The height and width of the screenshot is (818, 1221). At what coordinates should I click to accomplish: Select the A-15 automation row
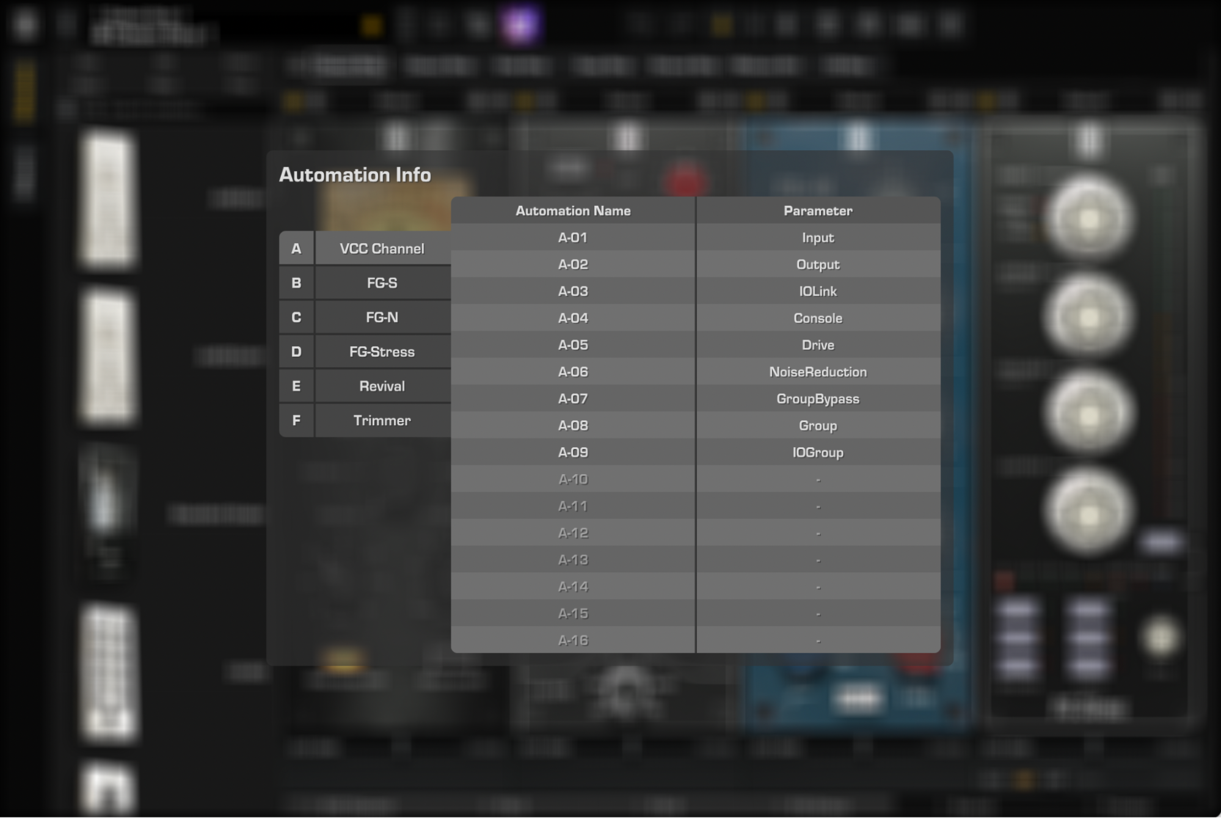pyautogui.click(x=696, y=614)
